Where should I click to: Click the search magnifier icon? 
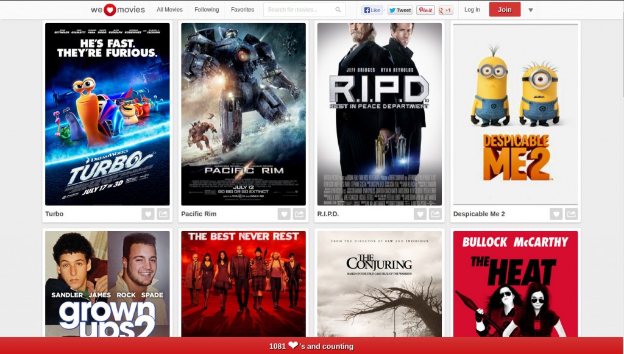tap(338, 10)
